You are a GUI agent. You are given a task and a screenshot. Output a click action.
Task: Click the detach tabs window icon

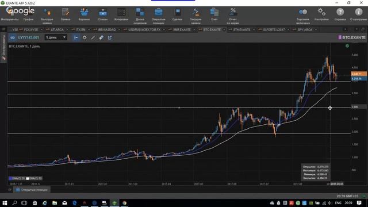click(x=363, y=29)
